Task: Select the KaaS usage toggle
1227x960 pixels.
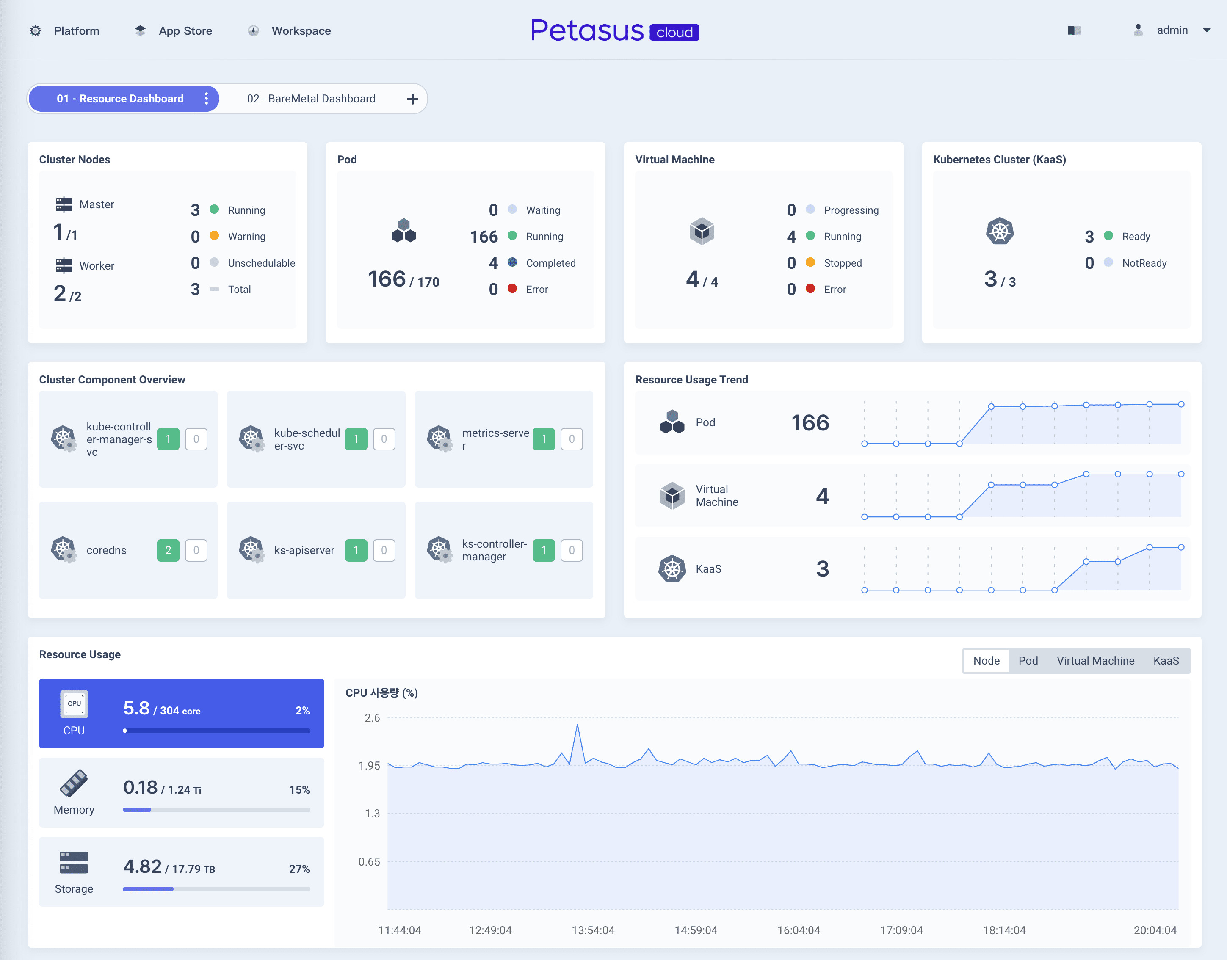Action: point(1166,660)
